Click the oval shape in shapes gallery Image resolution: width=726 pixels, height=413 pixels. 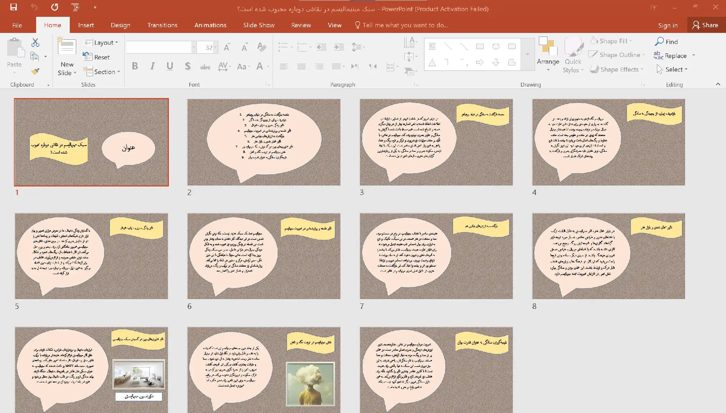click(x=496, y=47)
